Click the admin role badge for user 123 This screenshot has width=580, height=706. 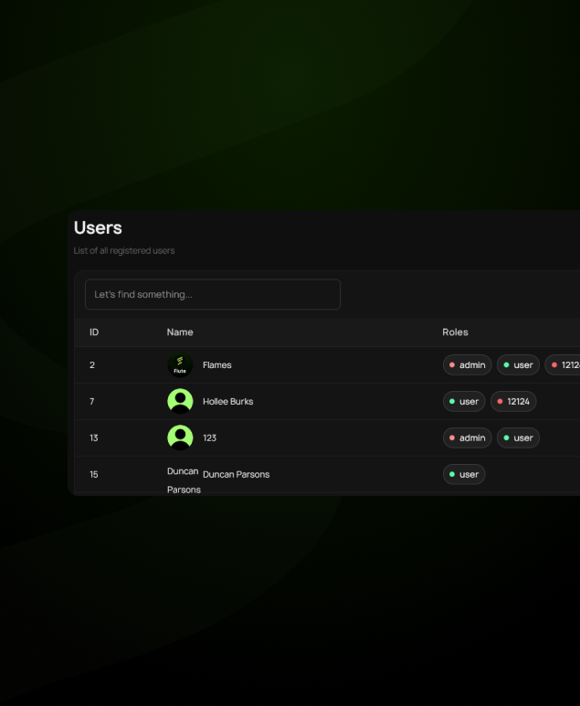click(x=468, y=438)
